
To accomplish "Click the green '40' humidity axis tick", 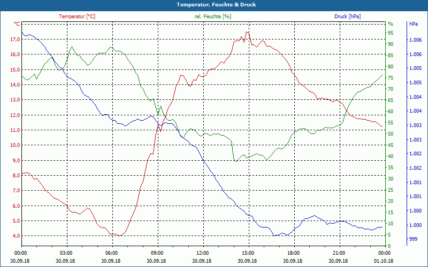I will click(x=391, y=156).
